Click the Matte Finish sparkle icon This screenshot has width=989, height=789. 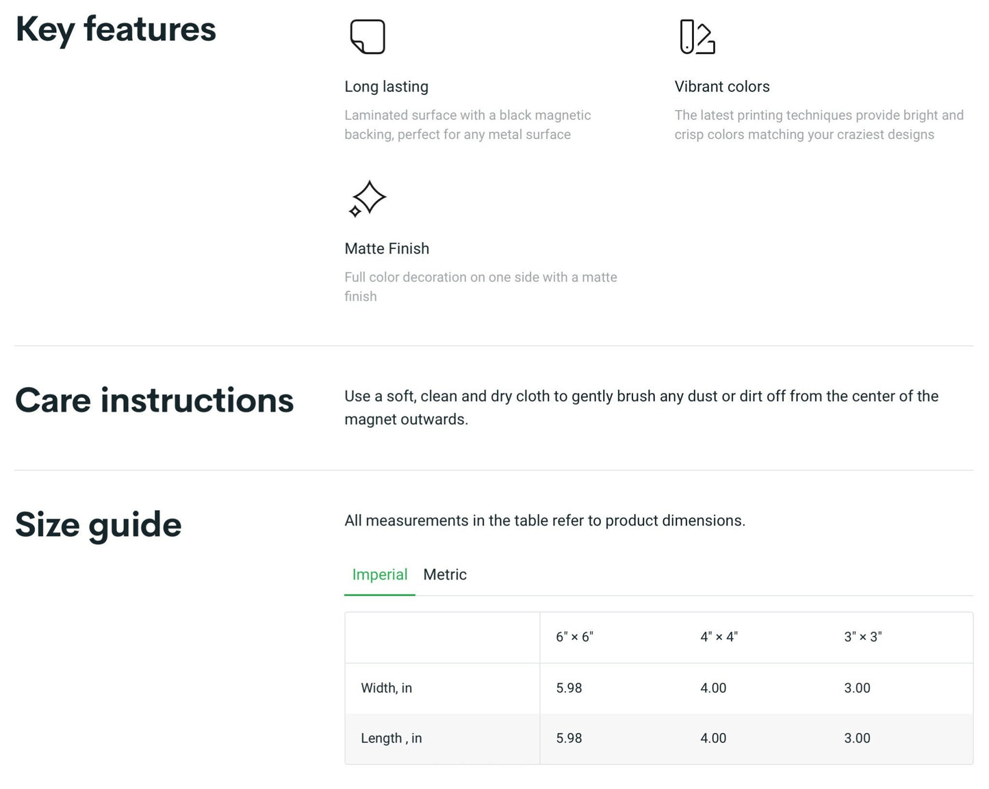pos(368,199)
